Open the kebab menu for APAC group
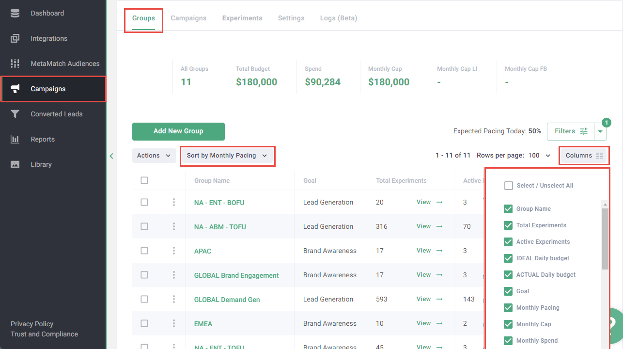Image resolution: width=623 pixels, height=349 pixels. click(173, 251)
